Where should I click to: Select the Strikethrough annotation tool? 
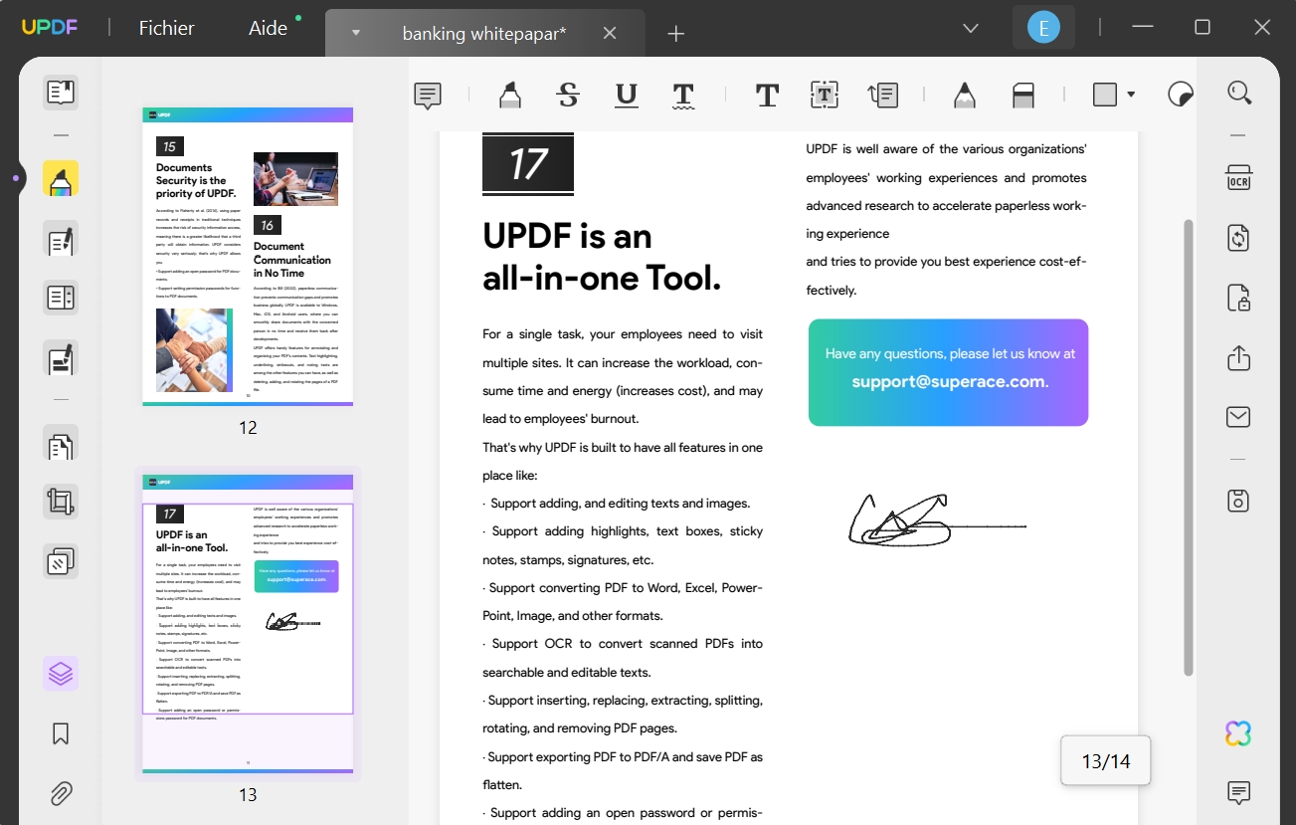567,95
